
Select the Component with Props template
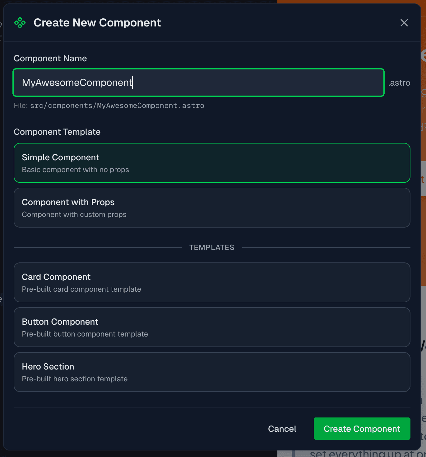212,208
